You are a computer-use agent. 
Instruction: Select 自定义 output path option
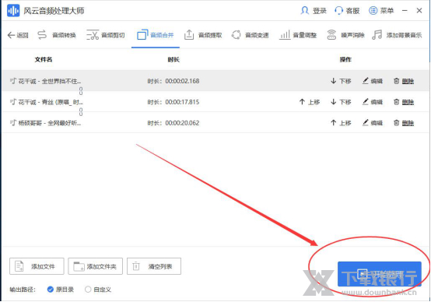[x=98, y=290]
